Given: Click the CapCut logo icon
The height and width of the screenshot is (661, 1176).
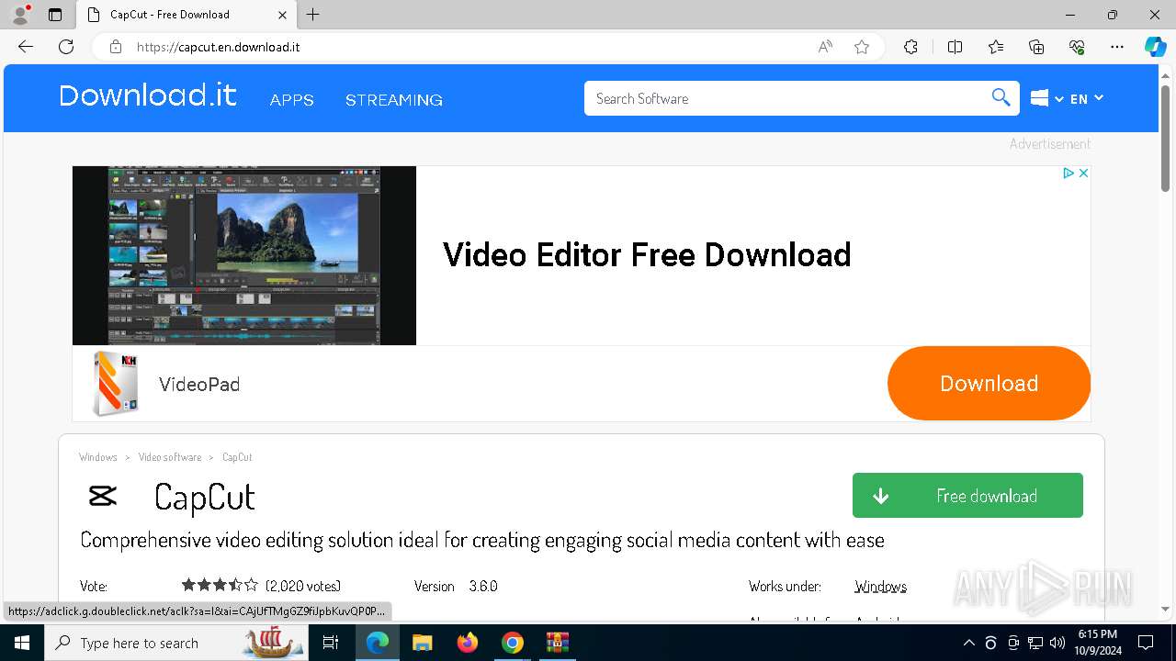Looking at the screenshot, I should pyautogui.click(x=102, y=497).
